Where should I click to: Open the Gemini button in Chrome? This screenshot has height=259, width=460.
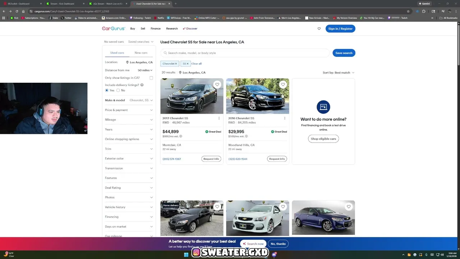click(x=424, y=4)
